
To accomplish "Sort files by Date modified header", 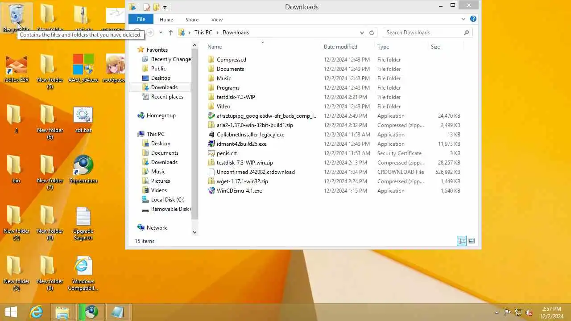I will [348, 46].
